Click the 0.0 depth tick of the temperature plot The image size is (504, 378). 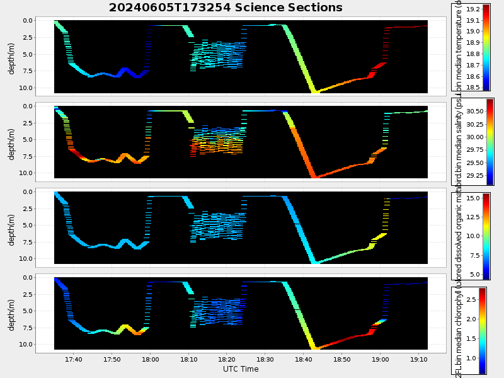28,21
